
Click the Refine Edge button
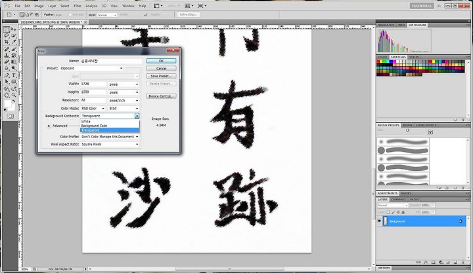189,14
